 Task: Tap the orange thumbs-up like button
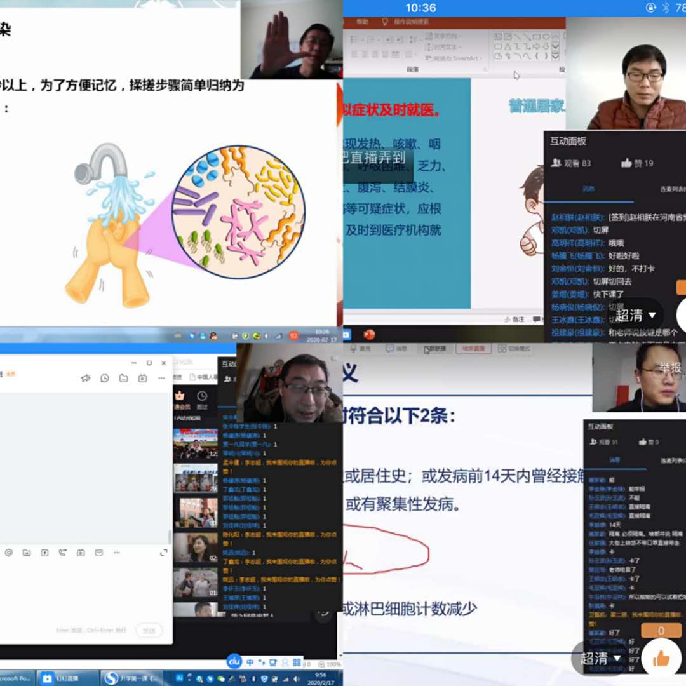point(661,658)
